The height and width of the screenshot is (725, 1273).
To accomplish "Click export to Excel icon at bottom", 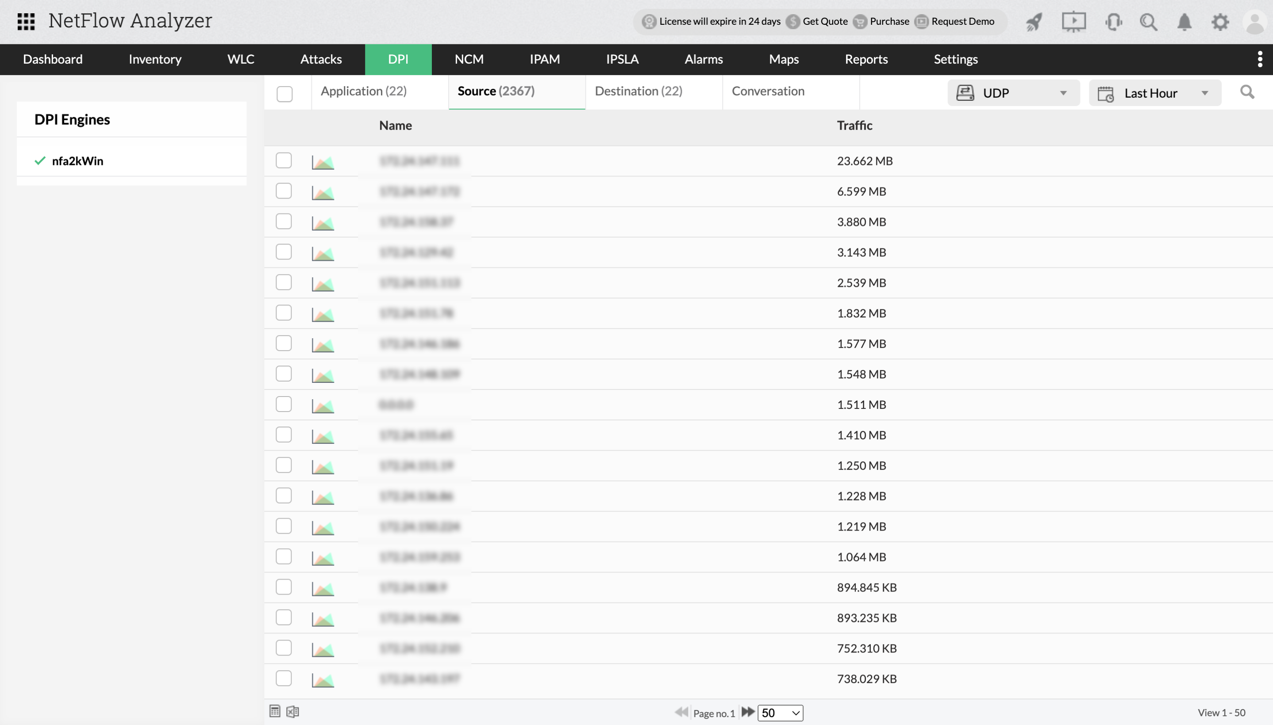I will click(x=292, y=712).
